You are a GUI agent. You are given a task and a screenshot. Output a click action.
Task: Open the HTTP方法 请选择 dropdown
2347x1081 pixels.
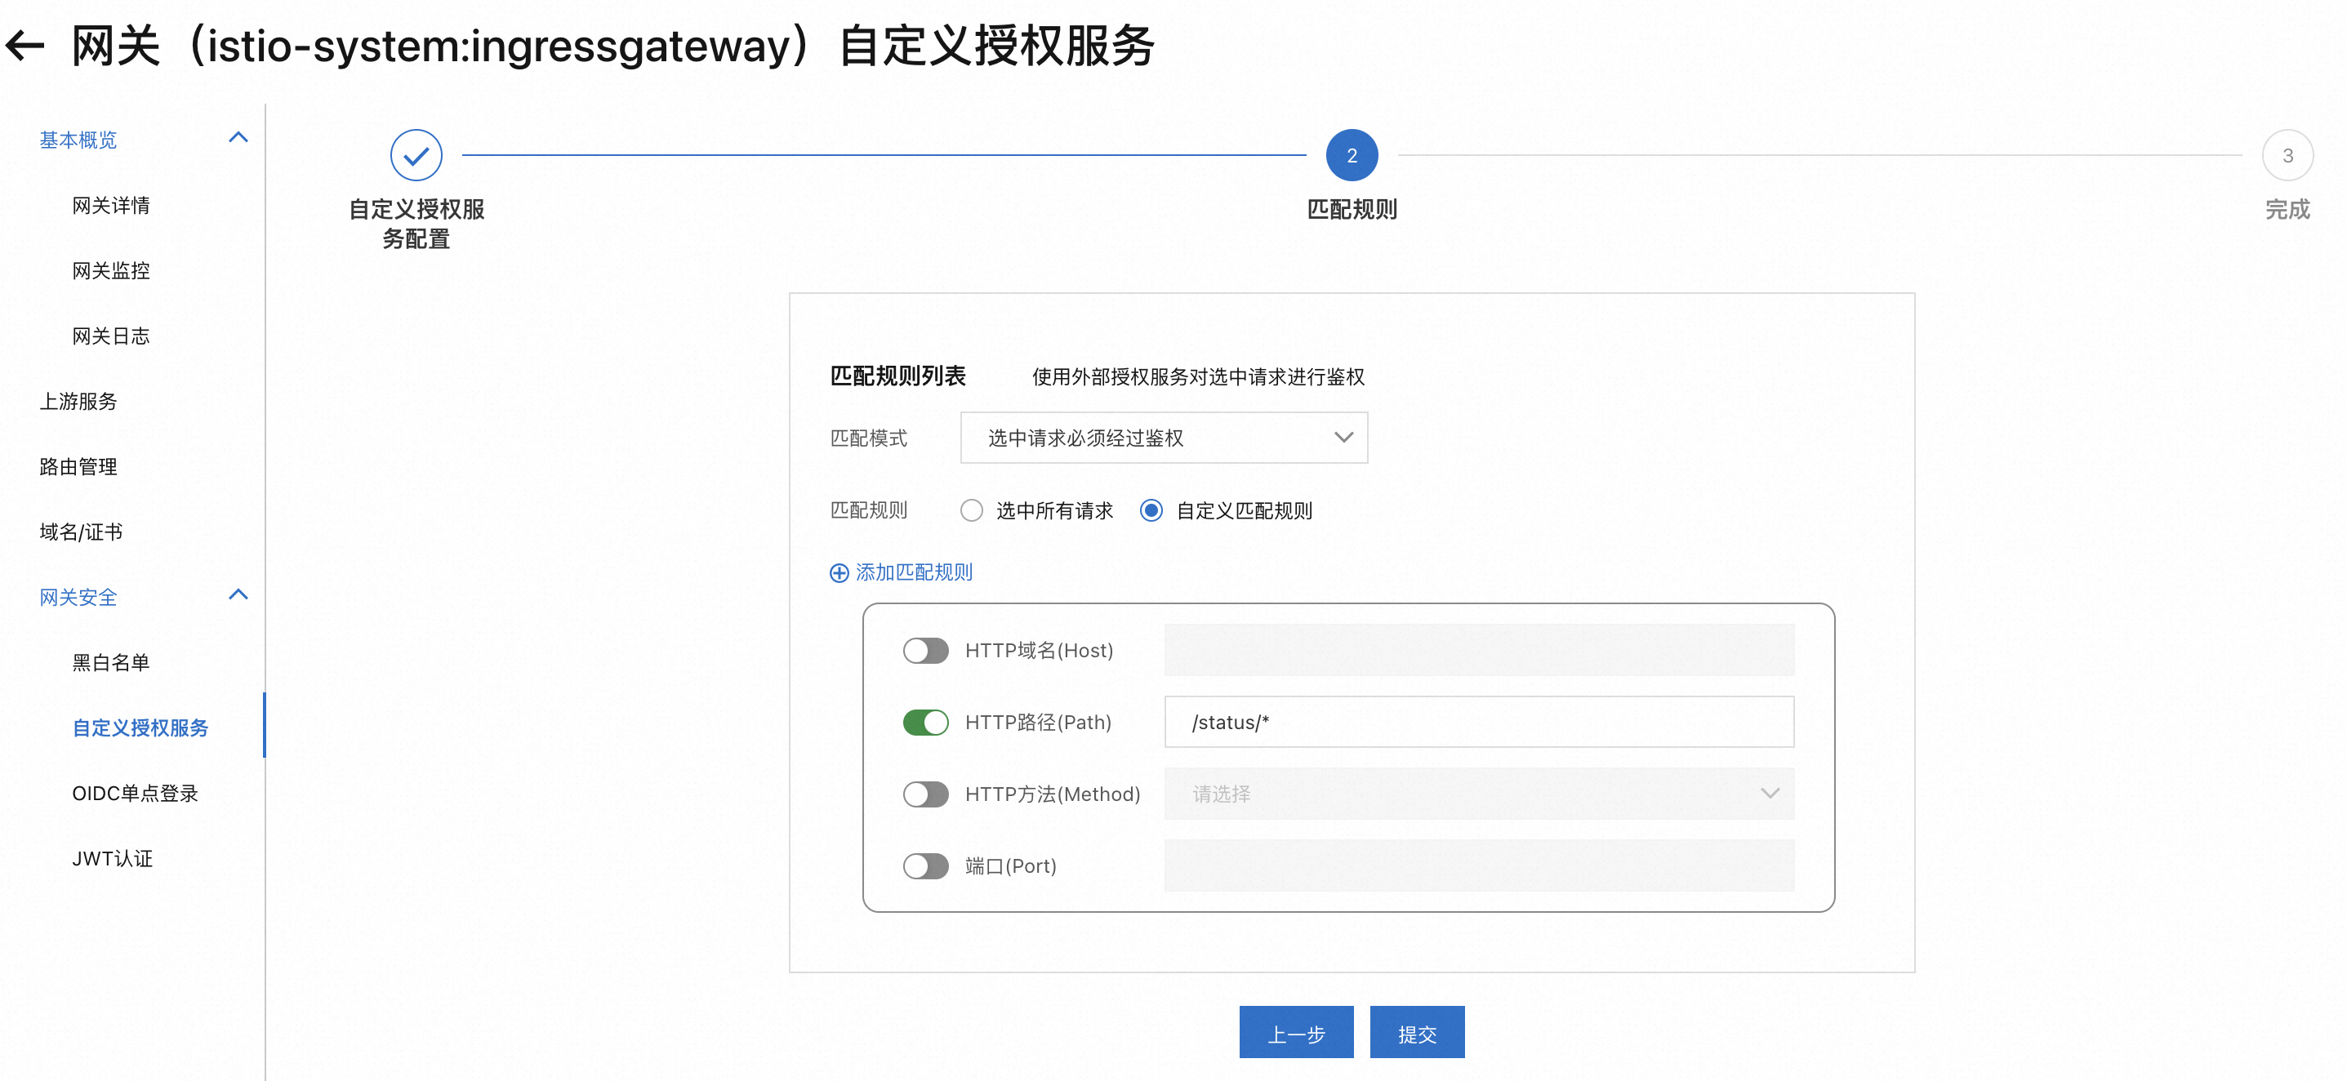point(1478,794)
